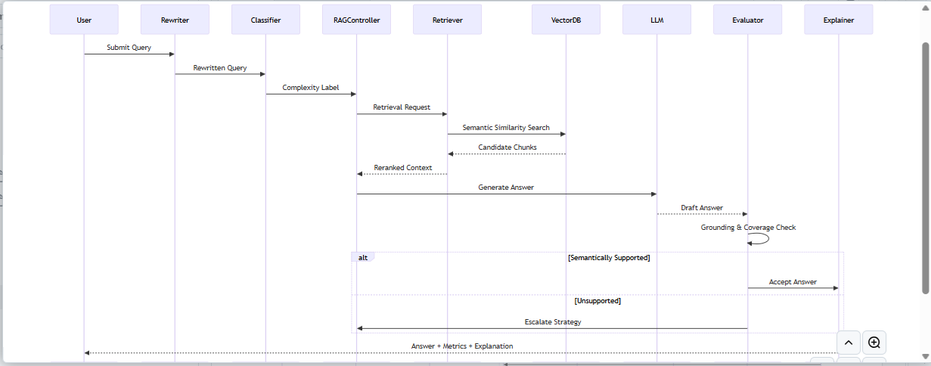
Task: Click the Classifier participant box
Action: click(265, 20)
